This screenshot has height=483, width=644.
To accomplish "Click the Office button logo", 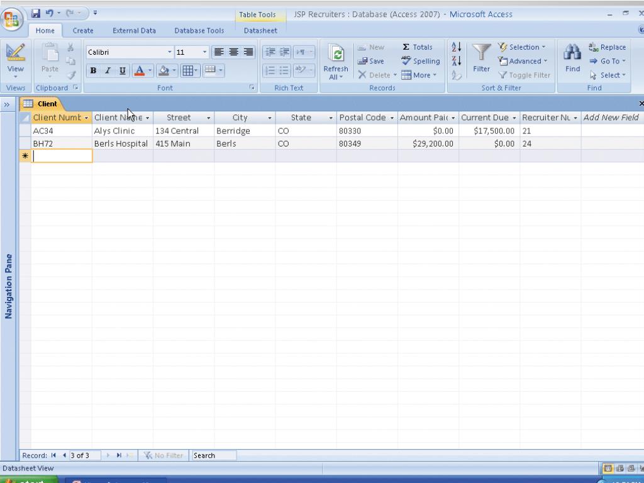I will (x=12, y=18).
